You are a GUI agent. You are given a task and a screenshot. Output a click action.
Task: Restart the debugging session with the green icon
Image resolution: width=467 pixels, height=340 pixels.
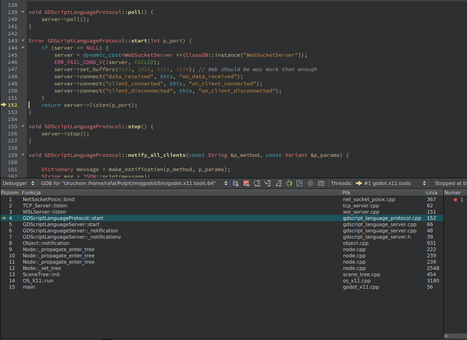click(289, 184)
